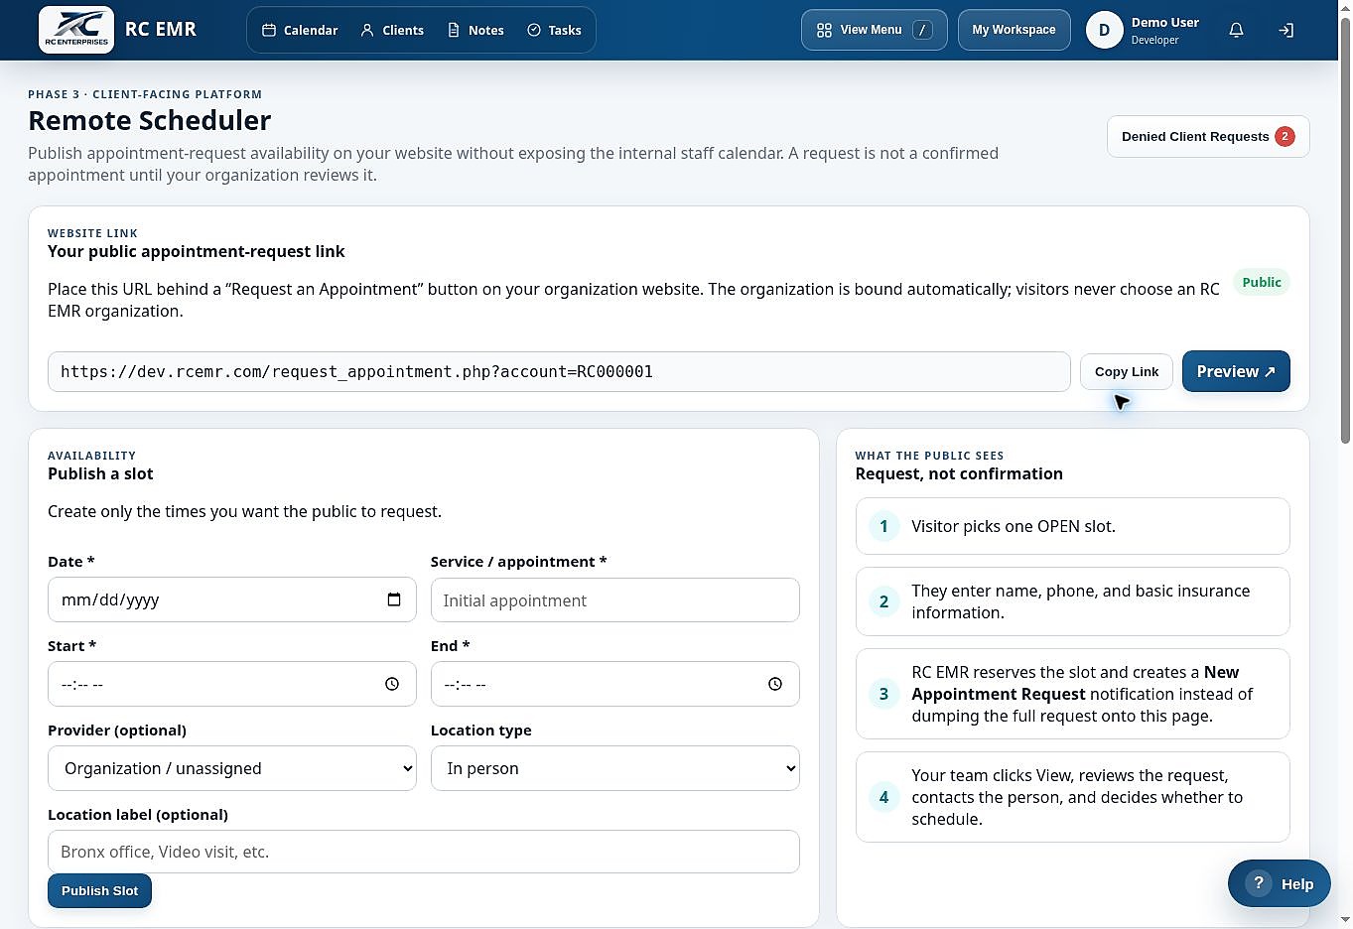Screen dimensions: 1353x929
Task: Click the Location label input field
Action: click(423, 852)
